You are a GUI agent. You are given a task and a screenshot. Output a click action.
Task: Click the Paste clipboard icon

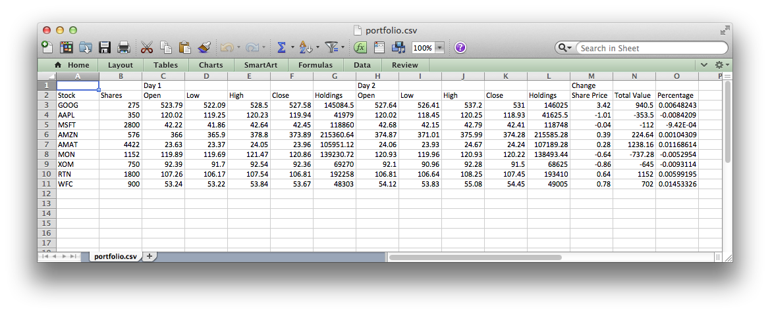click(184, 47)
